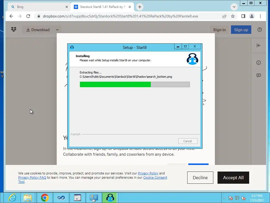This screenshot has width=270, height=203.
Task: Click the installation progress bar
Action: pyautogui.click(x=135, y=84)
